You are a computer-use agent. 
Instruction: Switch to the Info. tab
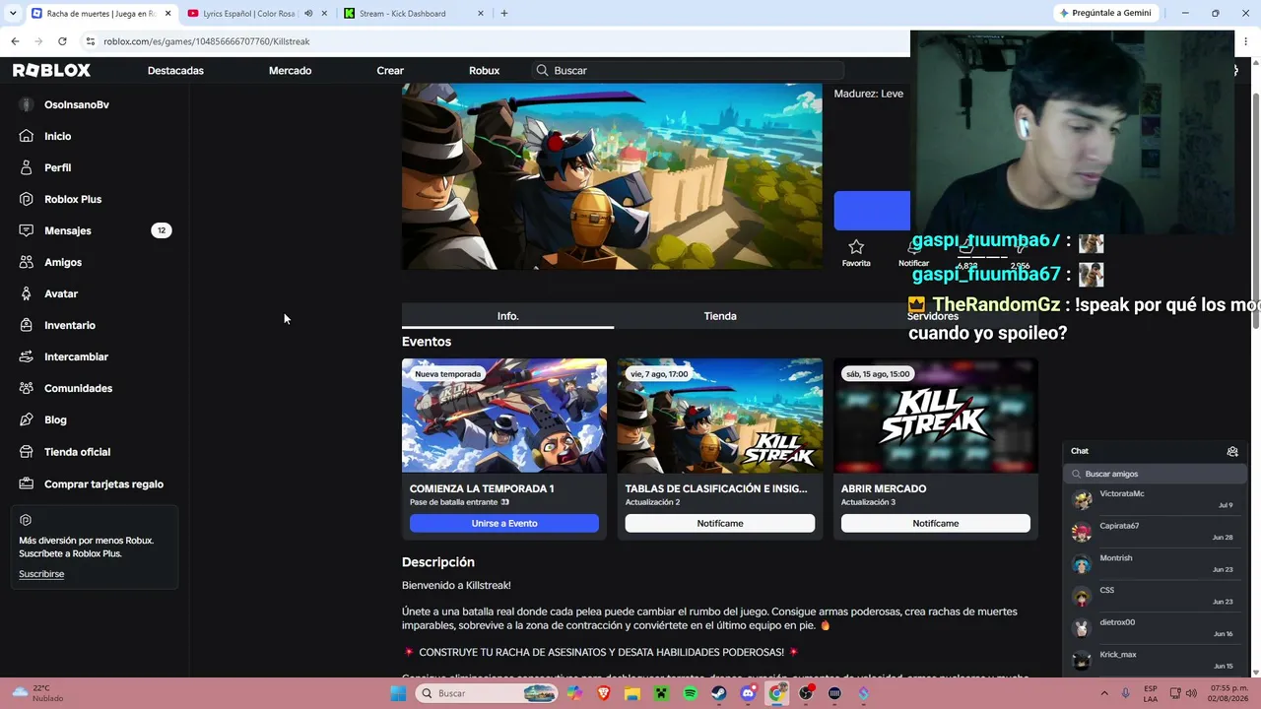tap(507, 316)
